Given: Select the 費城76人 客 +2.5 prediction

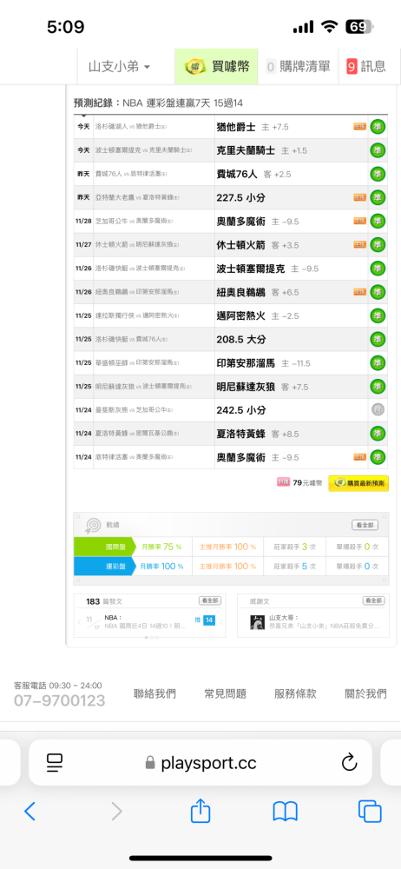Looking at the screenshot, I should [x=253, y=174].
